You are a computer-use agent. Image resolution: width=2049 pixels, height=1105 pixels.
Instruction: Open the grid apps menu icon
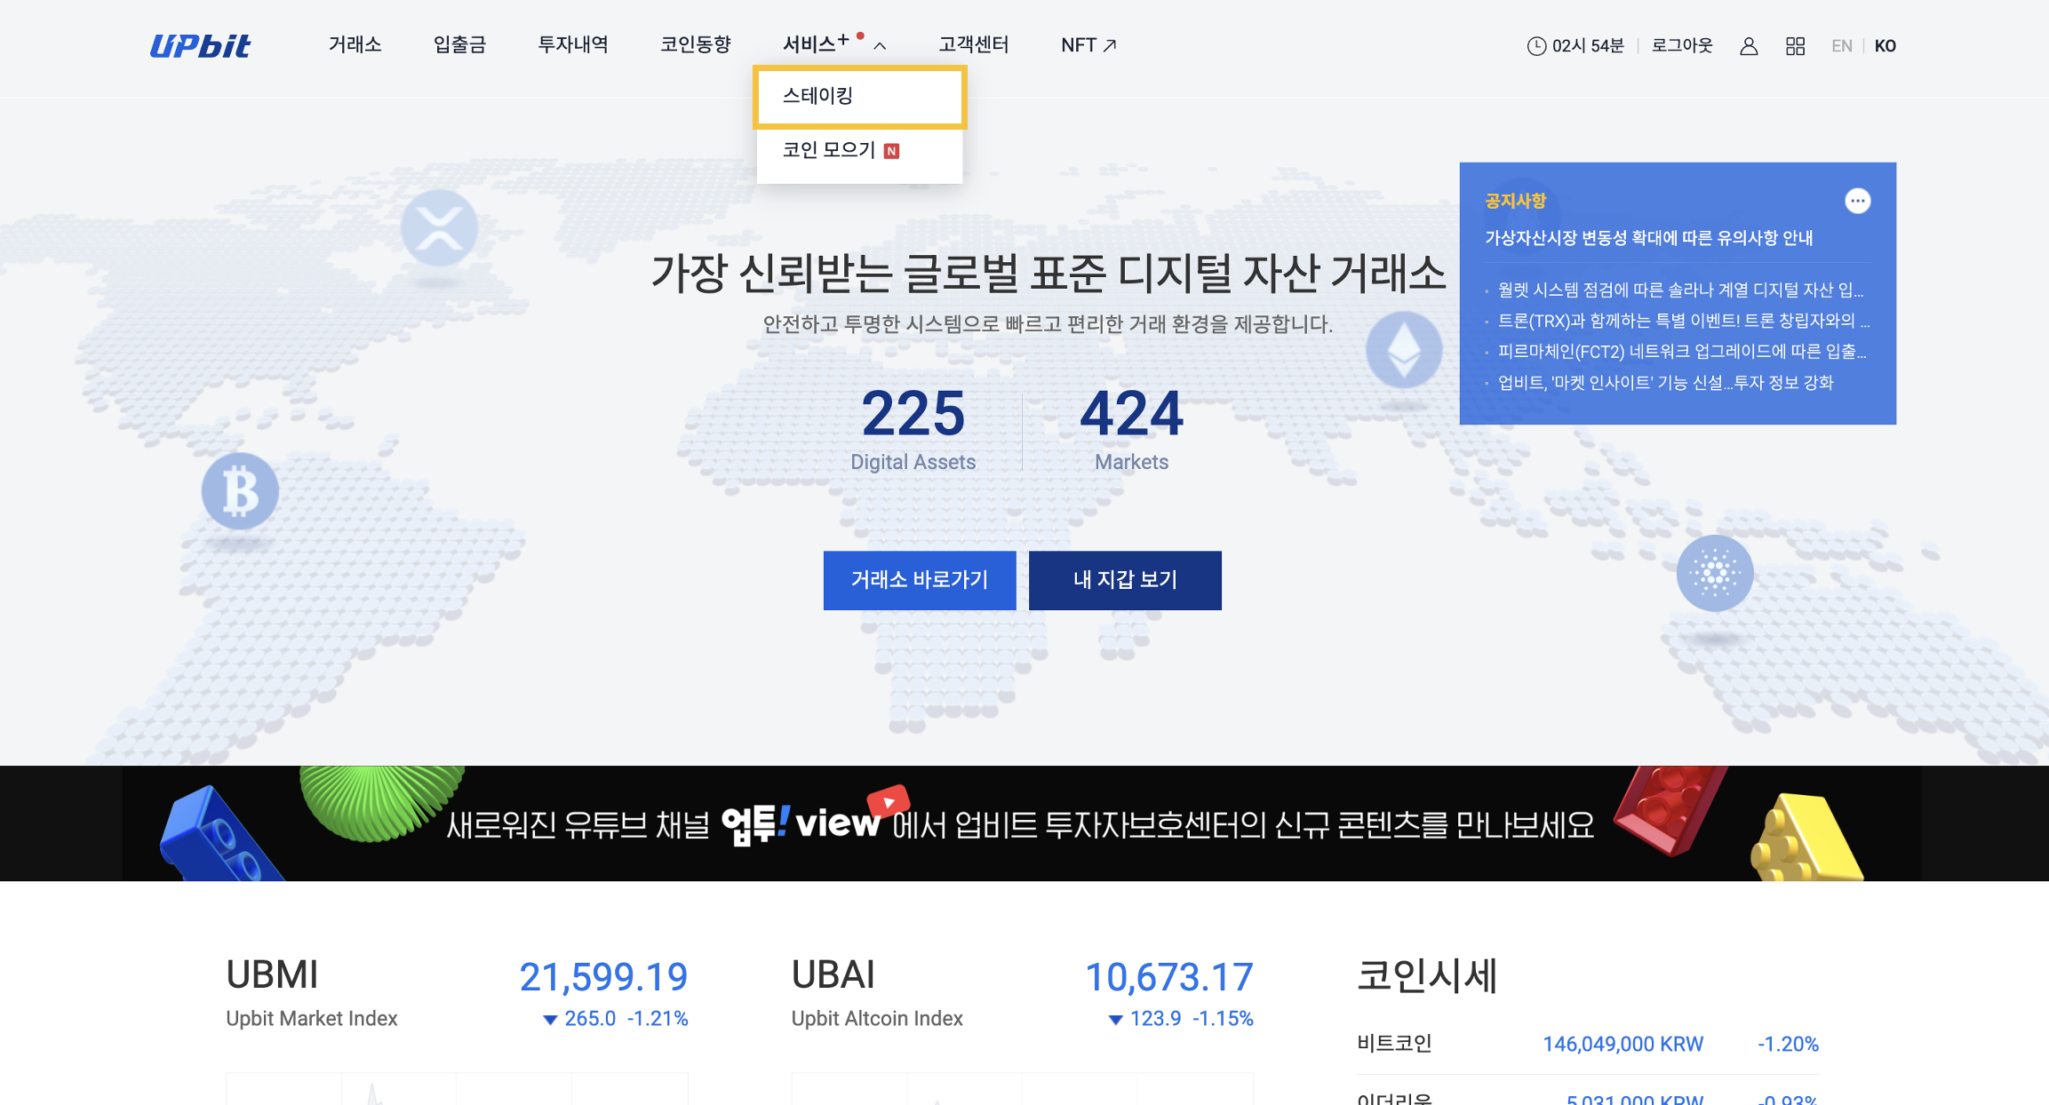click(1795, 46)
